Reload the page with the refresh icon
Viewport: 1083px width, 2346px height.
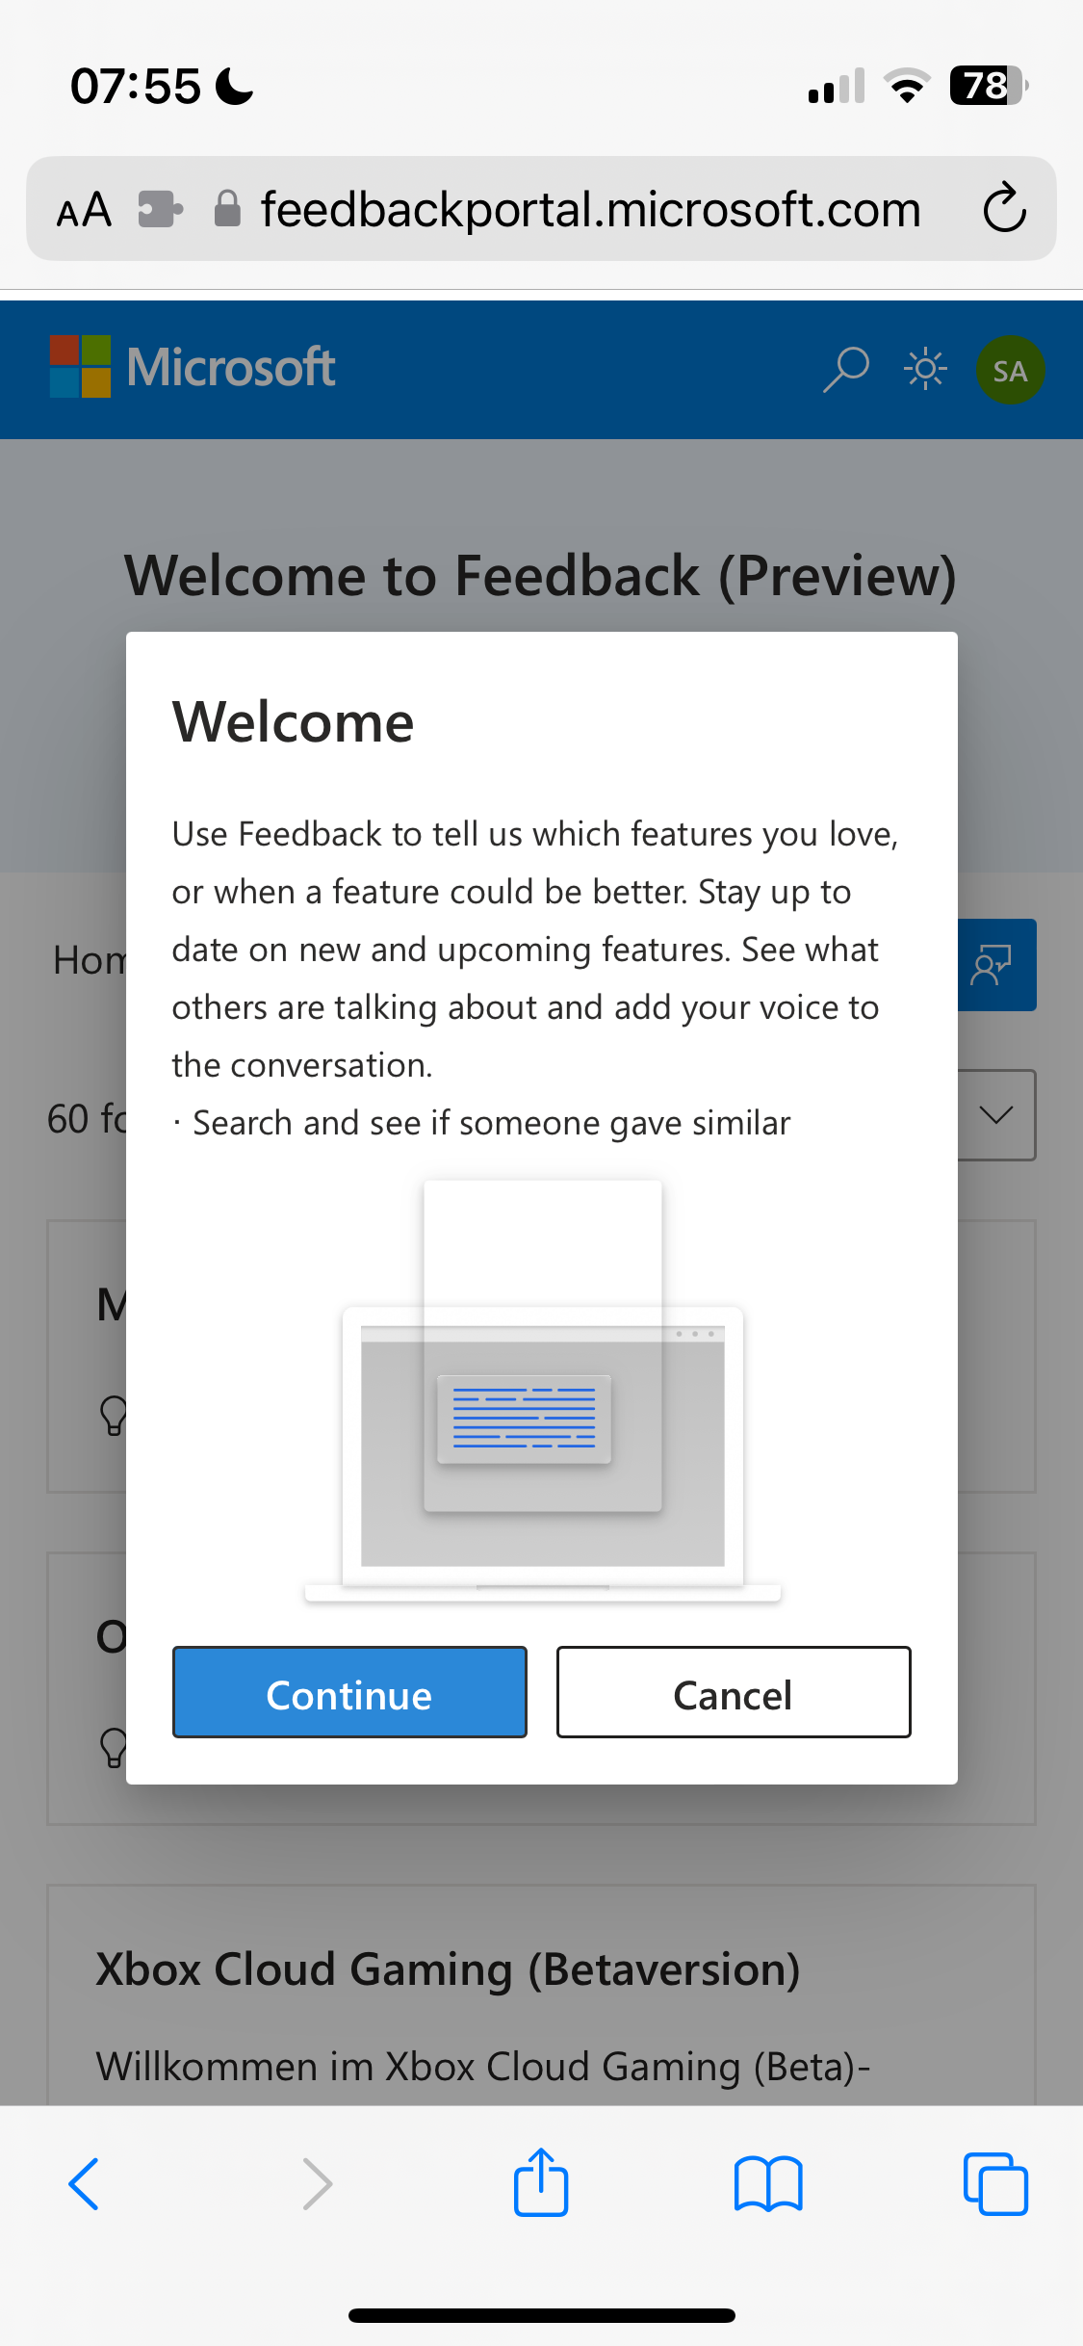(1004, 208)
